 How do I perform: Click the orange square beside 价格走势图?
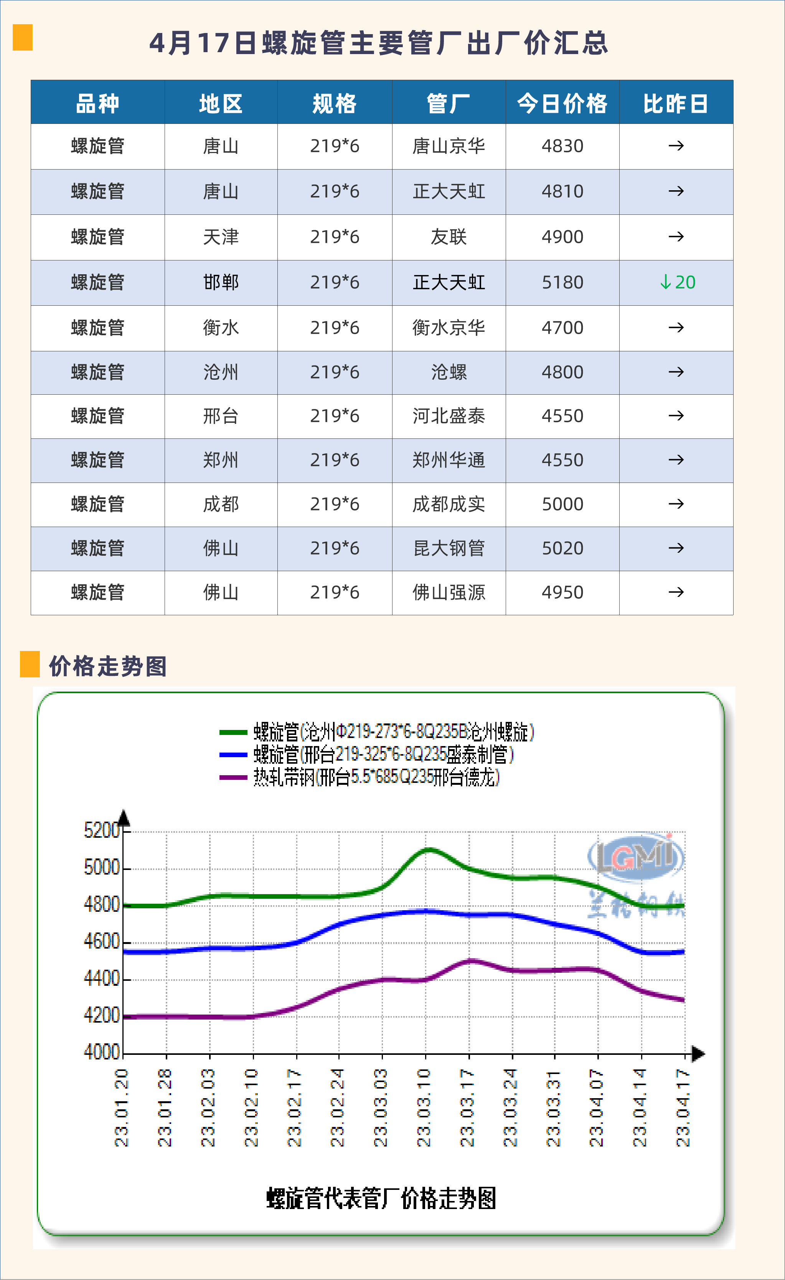(30, 664)
